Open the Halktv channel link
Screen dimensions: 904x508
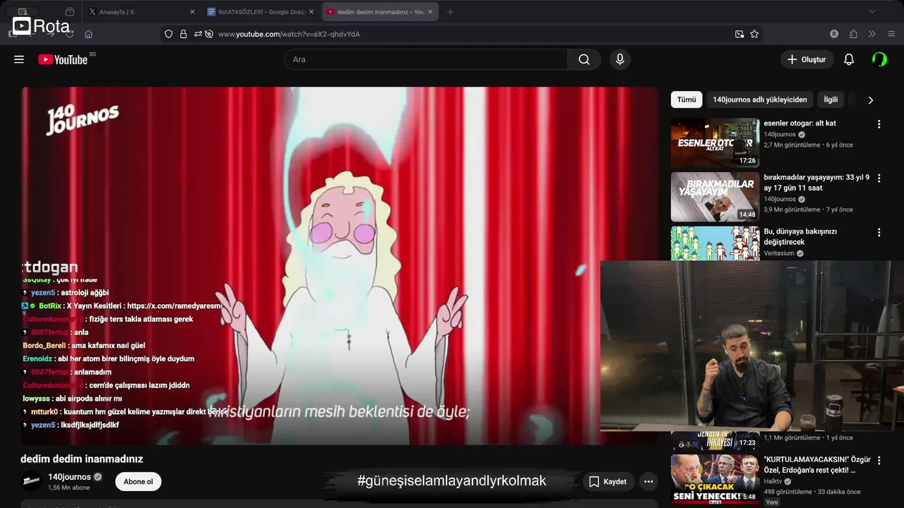click(x=774, y=481)
